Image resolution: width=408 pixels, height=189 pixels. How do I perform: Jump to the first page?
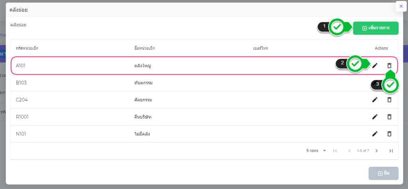click(x=335, y=151)
